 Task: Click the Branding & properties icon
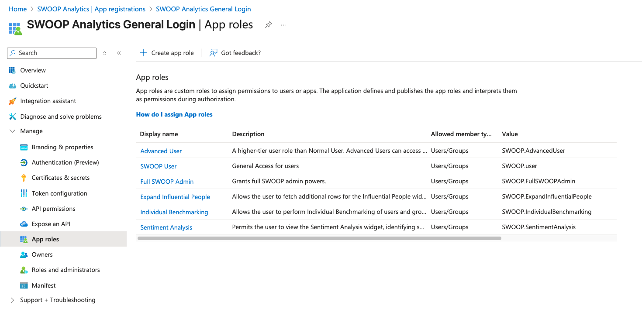click(x=24, y=147)
